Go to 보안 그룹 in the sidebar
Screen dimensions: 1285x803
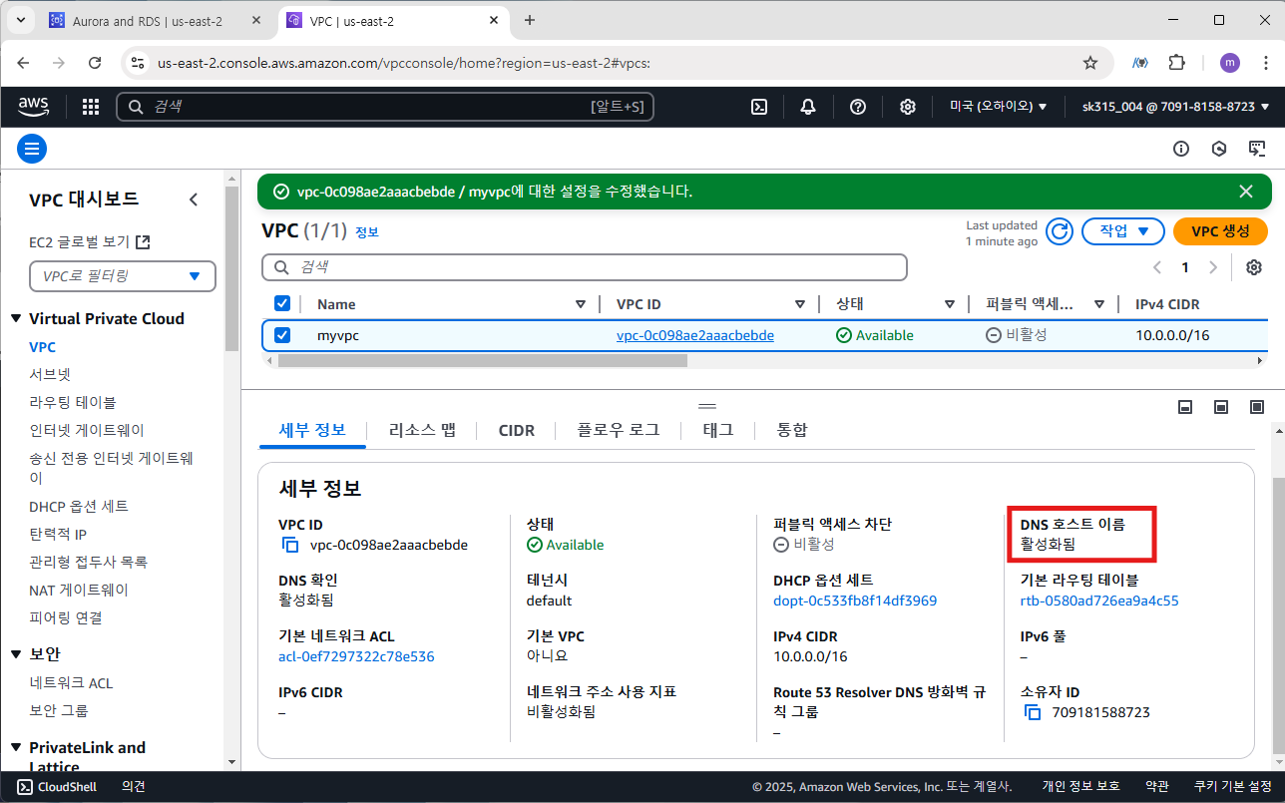point(59,710)
